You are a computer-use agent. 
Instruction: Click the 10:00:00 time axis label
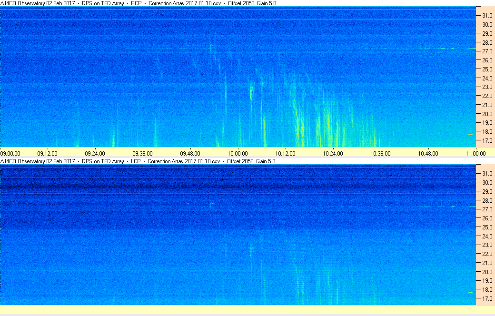[x=238, y=153]
